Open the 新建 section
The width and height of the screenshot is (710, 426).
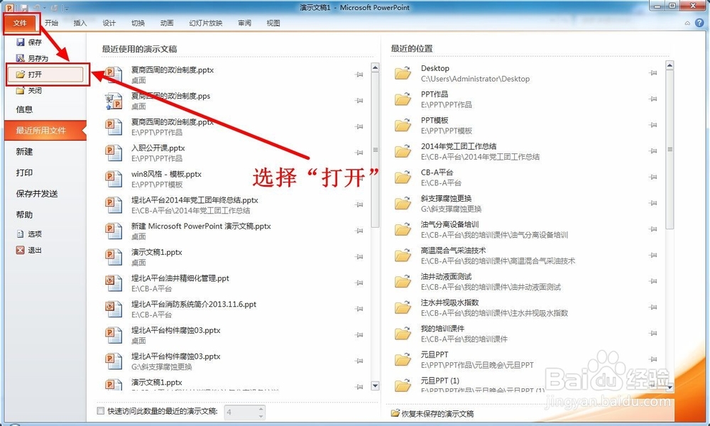click(24, 152)
